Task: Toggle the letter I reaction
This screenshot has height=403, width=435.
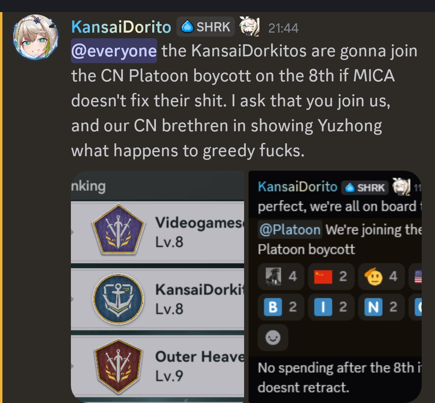Action: point(331,307)
